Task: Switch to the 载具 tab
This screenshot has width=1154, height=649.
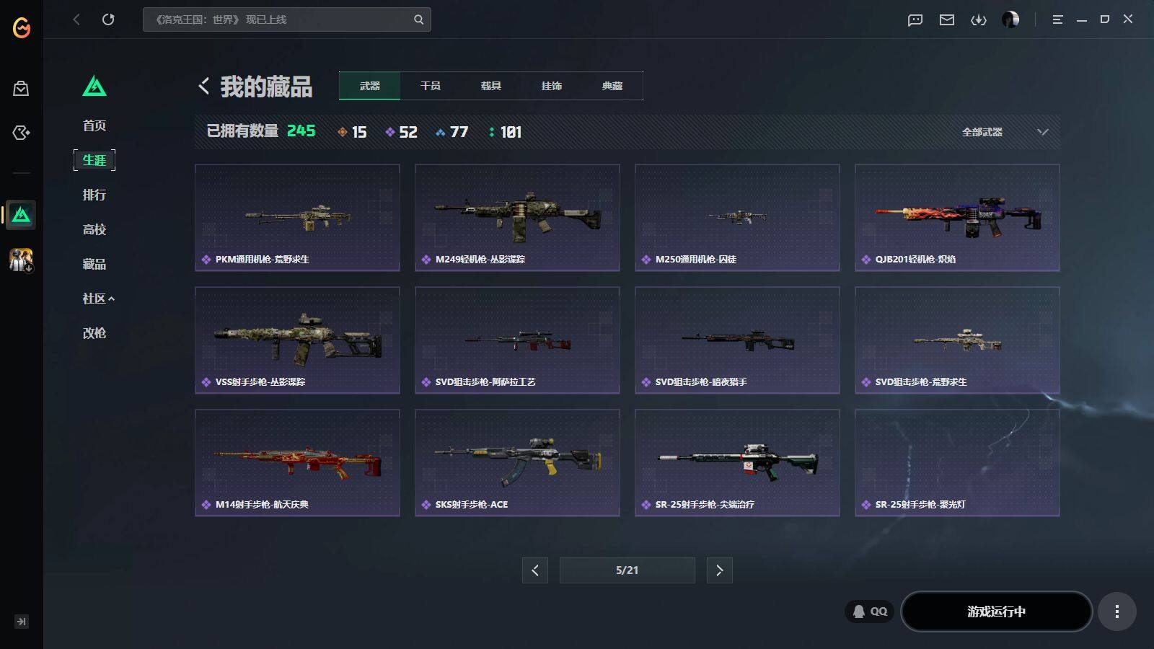Action: coord(491,86)
